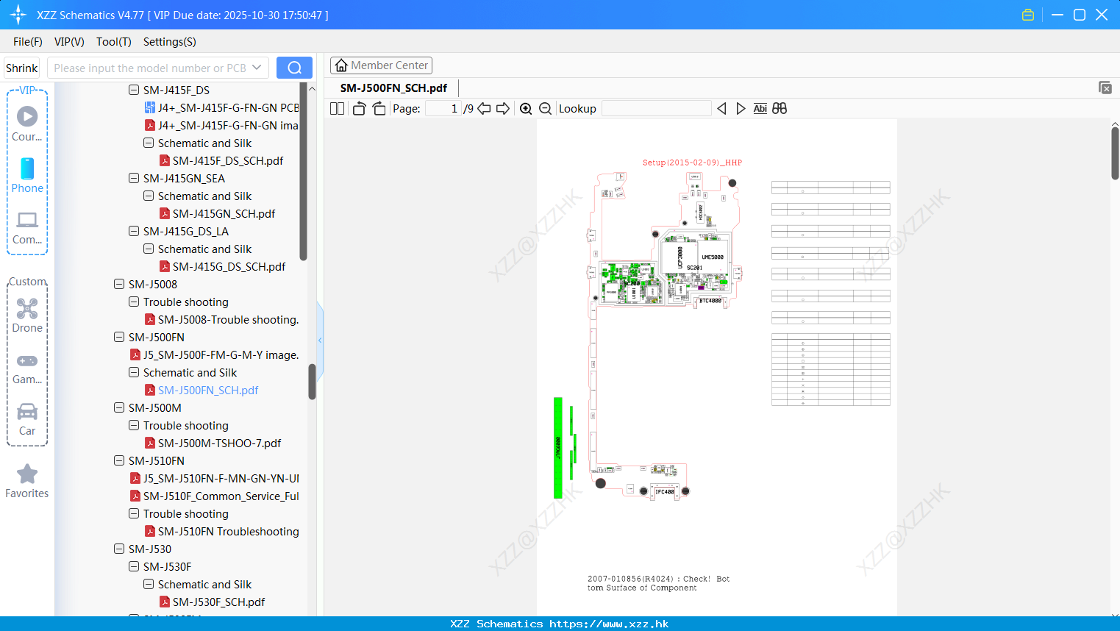Image resolution: width=1120 pixels, height=631 pixels.
Task: Click the binoculars search icon
Action: (x=780, y=108)
